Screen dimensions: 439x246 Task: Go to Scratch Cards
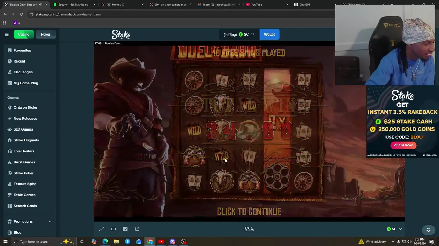tap(25, 206)
